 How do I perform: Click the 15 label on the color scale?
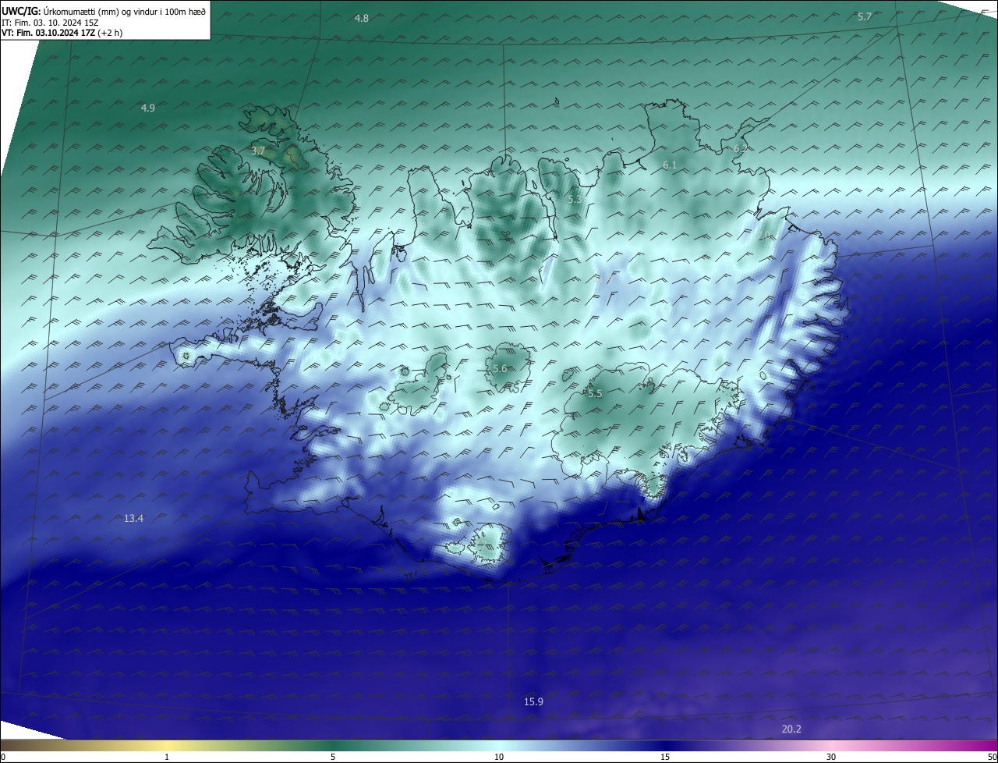coord(665,757)
